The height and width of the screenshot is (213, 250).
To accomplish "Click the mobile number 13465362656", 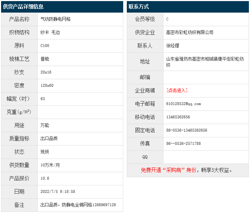I will click(178, 117).
